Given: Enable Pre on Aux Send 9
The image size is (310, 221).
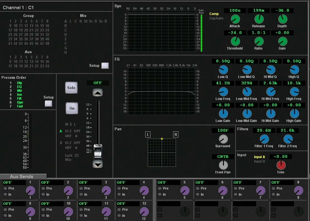Looking at the screenshot, I should click(5, 210).
